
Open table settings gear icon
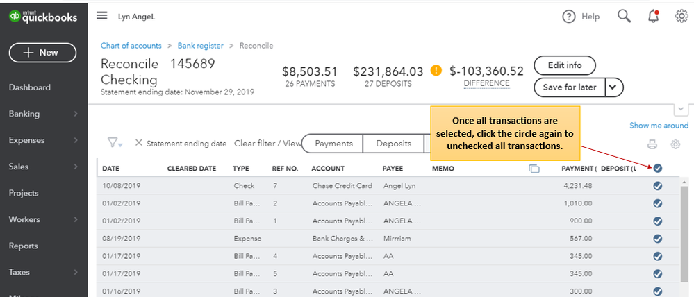pyautogui.click(x=675, y=144)
